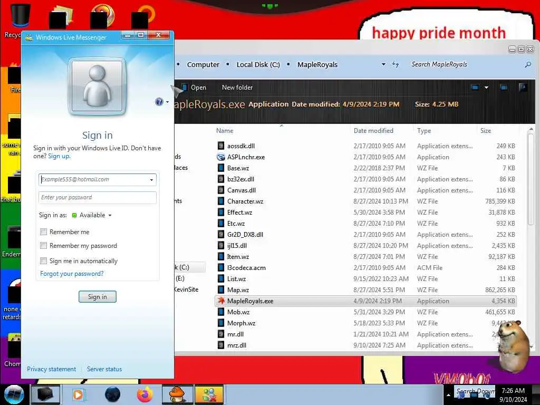
Task: Select the Morph.wz file
Action: click(x=365, y=323)
